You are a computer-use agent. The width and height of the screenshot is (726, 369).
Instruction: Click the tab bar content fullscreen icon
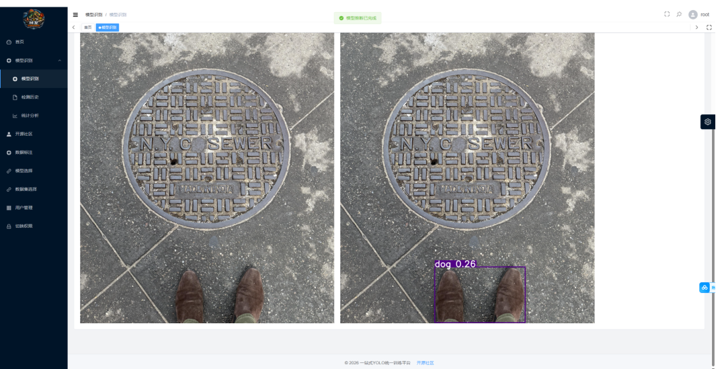[x=709, y=28]
